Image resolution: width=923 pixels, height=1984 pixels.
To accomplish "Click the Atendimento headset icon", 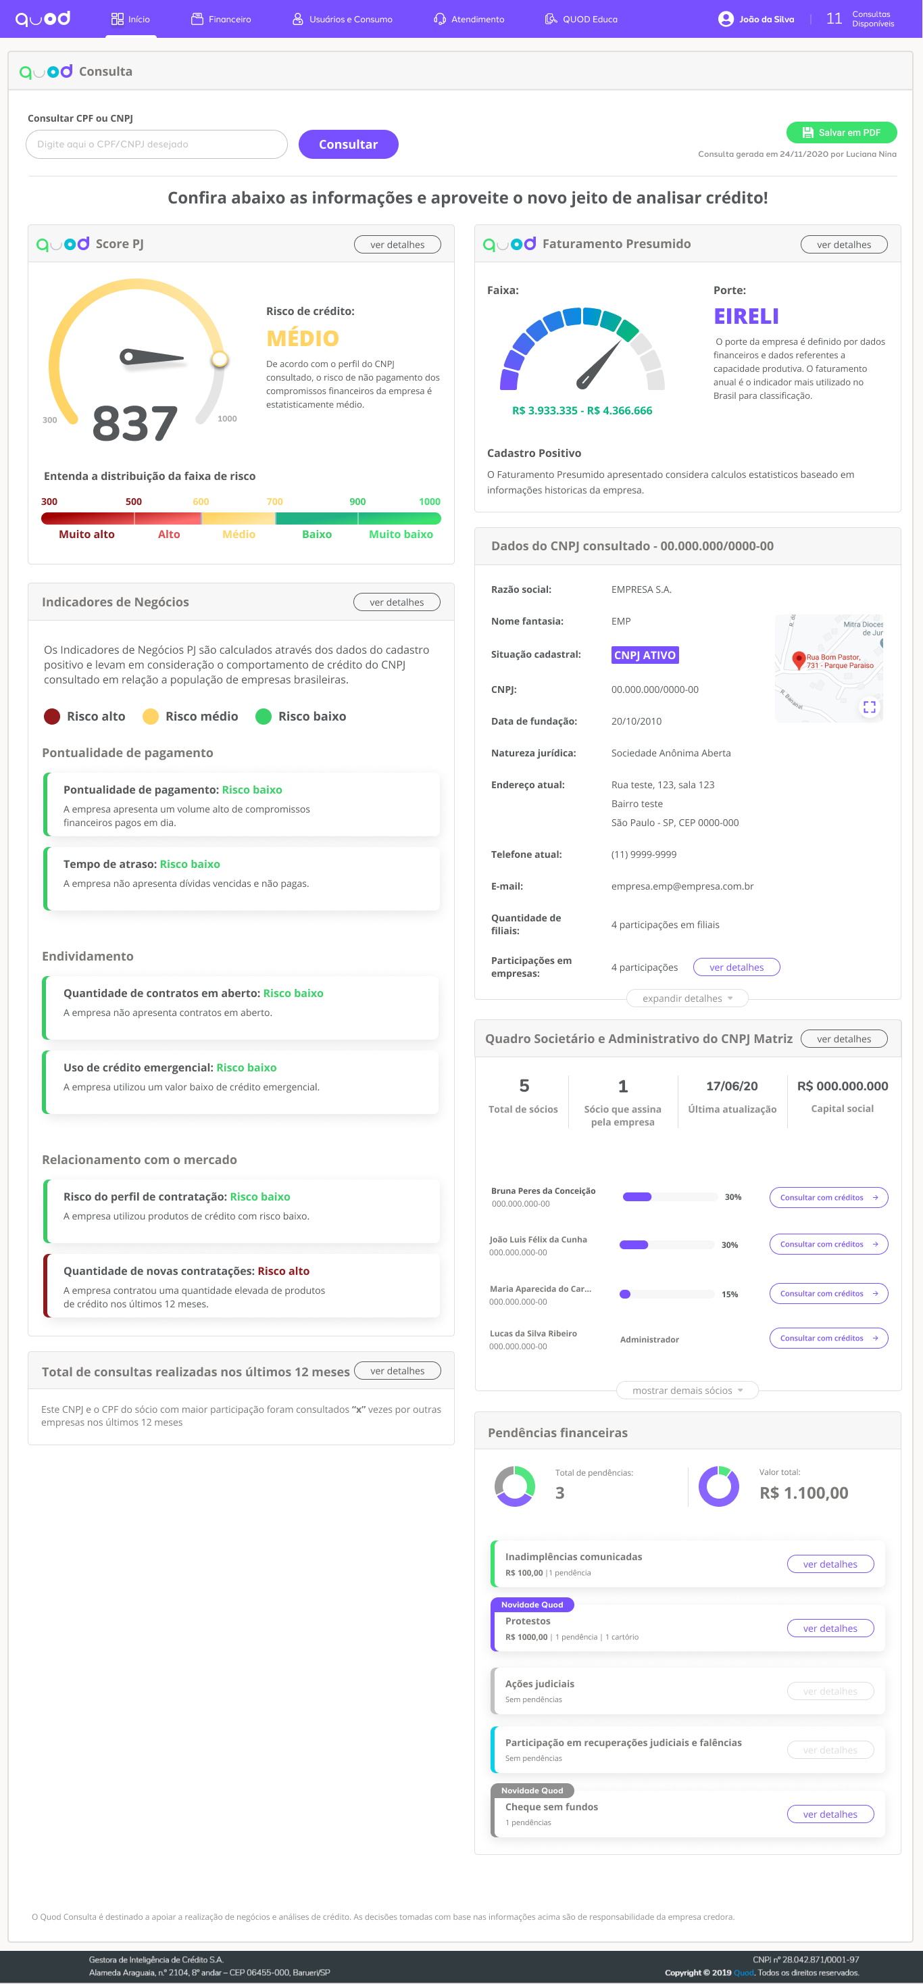I will (440, 18).
